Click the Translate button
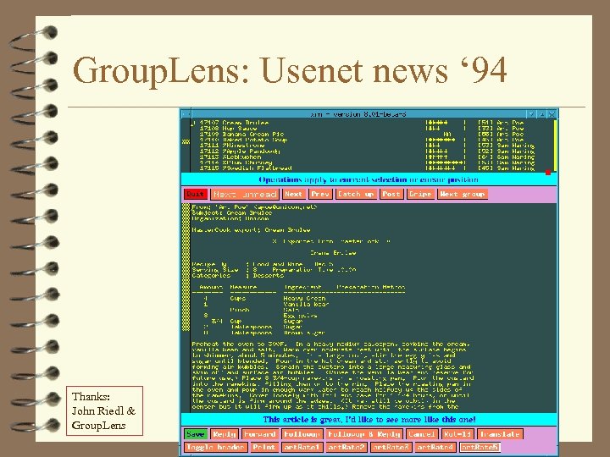The height and width of the screenshot is (457, 610). point(500,434)
